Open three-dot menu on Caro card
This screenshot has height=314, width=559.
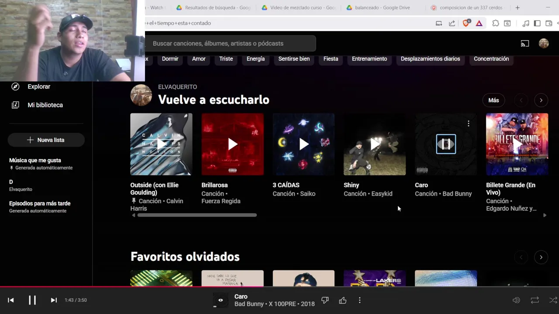coord(468,124)
